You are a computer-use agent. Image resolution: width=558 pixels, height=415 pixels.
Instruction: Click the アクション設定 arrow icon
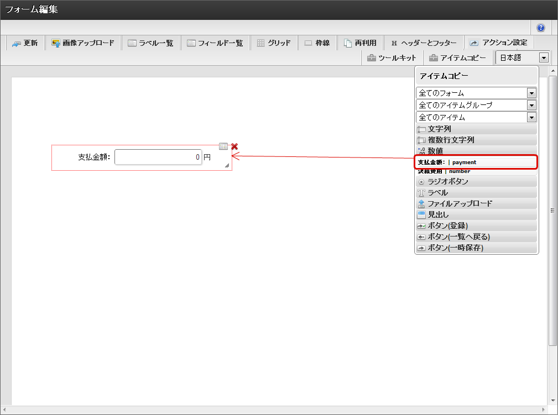click(473, 43)
